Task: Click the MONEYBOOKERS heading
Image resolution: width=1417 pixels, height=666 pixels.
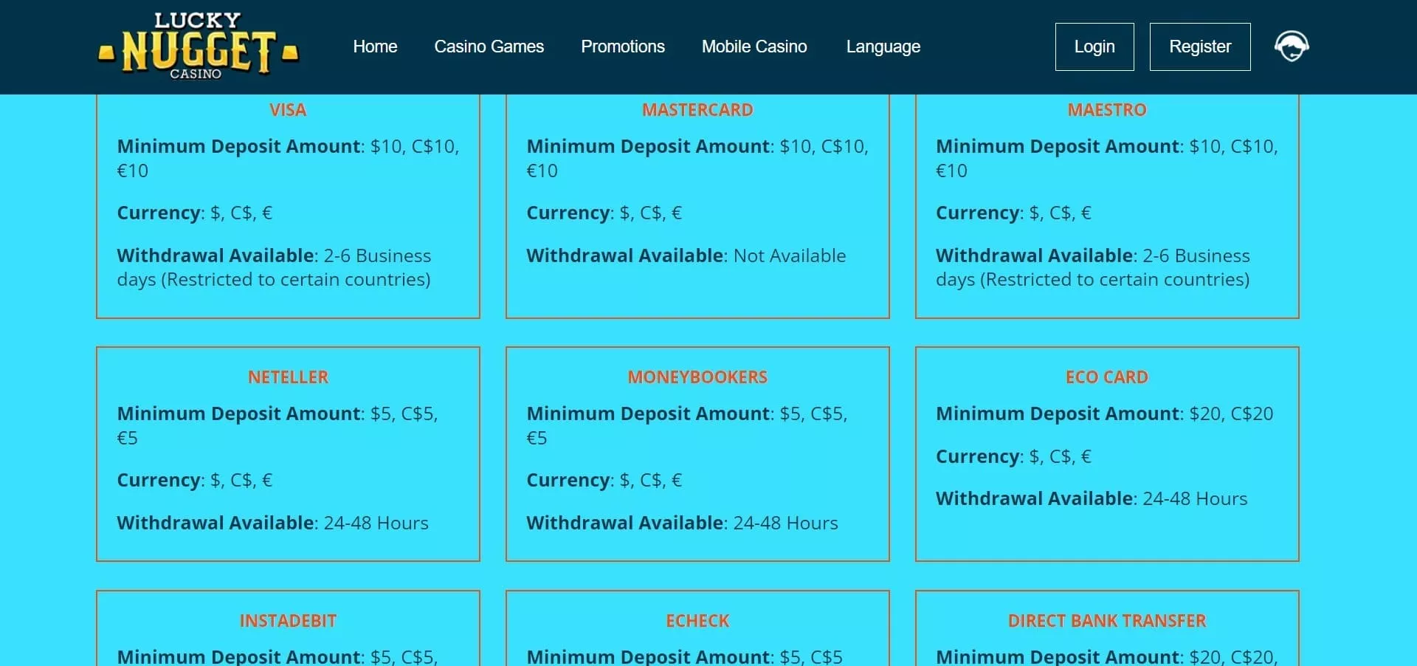Action: pos(697,377)
